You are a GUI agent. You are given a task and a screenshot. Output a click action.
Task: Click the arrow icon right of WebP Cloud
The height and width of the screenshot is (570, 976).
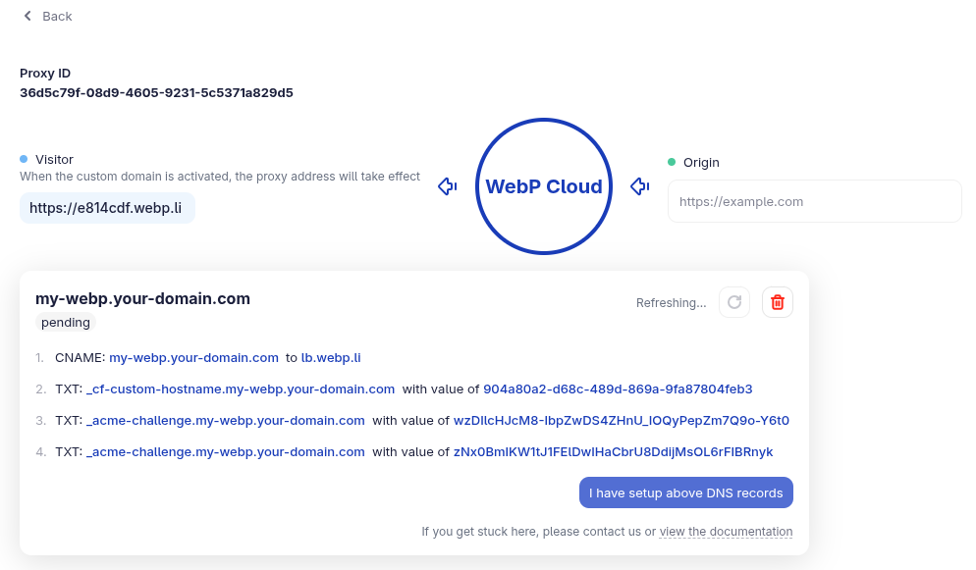(x=640, y=185)
